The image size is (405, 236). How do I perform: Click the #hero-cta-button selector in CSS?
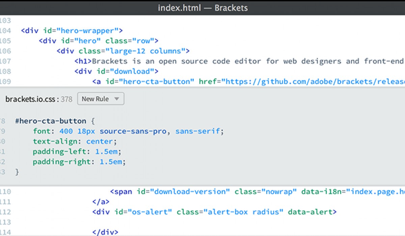(51, 121)
